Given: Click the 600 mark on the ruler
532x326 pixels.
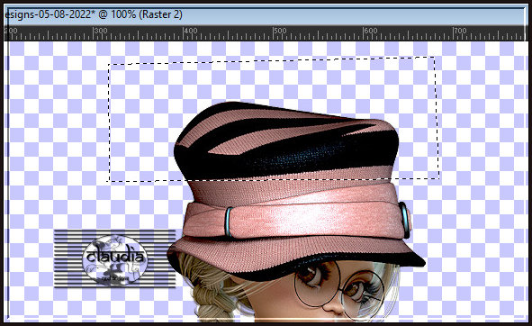Looking at the screenshot, I should click(371, 31).
